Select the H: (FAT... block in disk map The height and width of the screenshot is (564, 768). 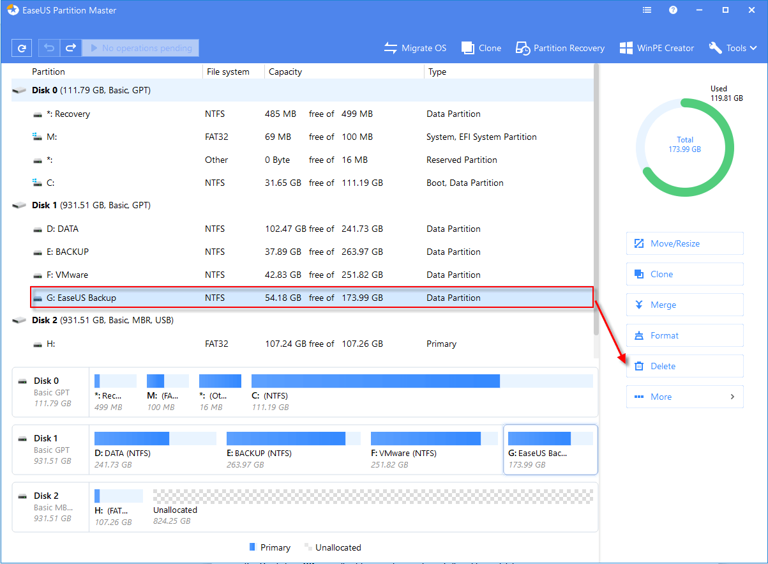click(x=118, y=508)
